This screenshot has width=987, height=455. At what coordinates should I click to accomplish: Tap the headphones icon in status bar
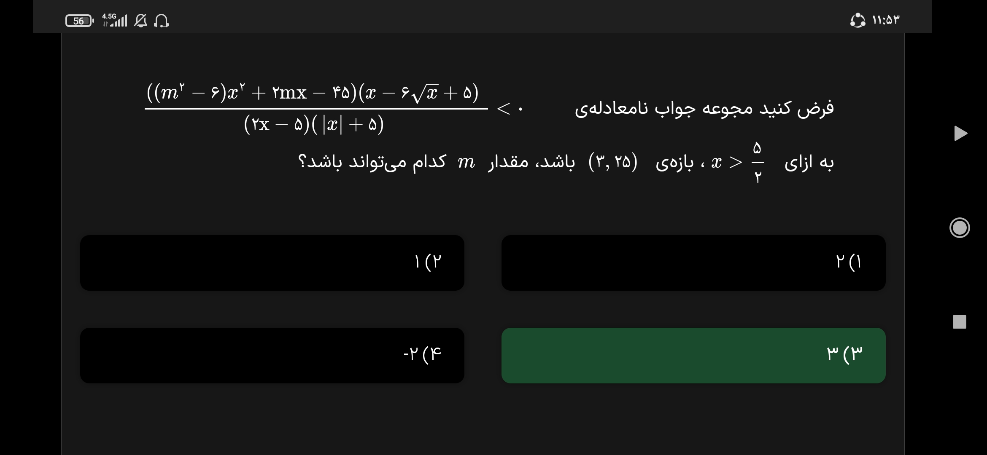pyautogui.click(x=161, y=20)
